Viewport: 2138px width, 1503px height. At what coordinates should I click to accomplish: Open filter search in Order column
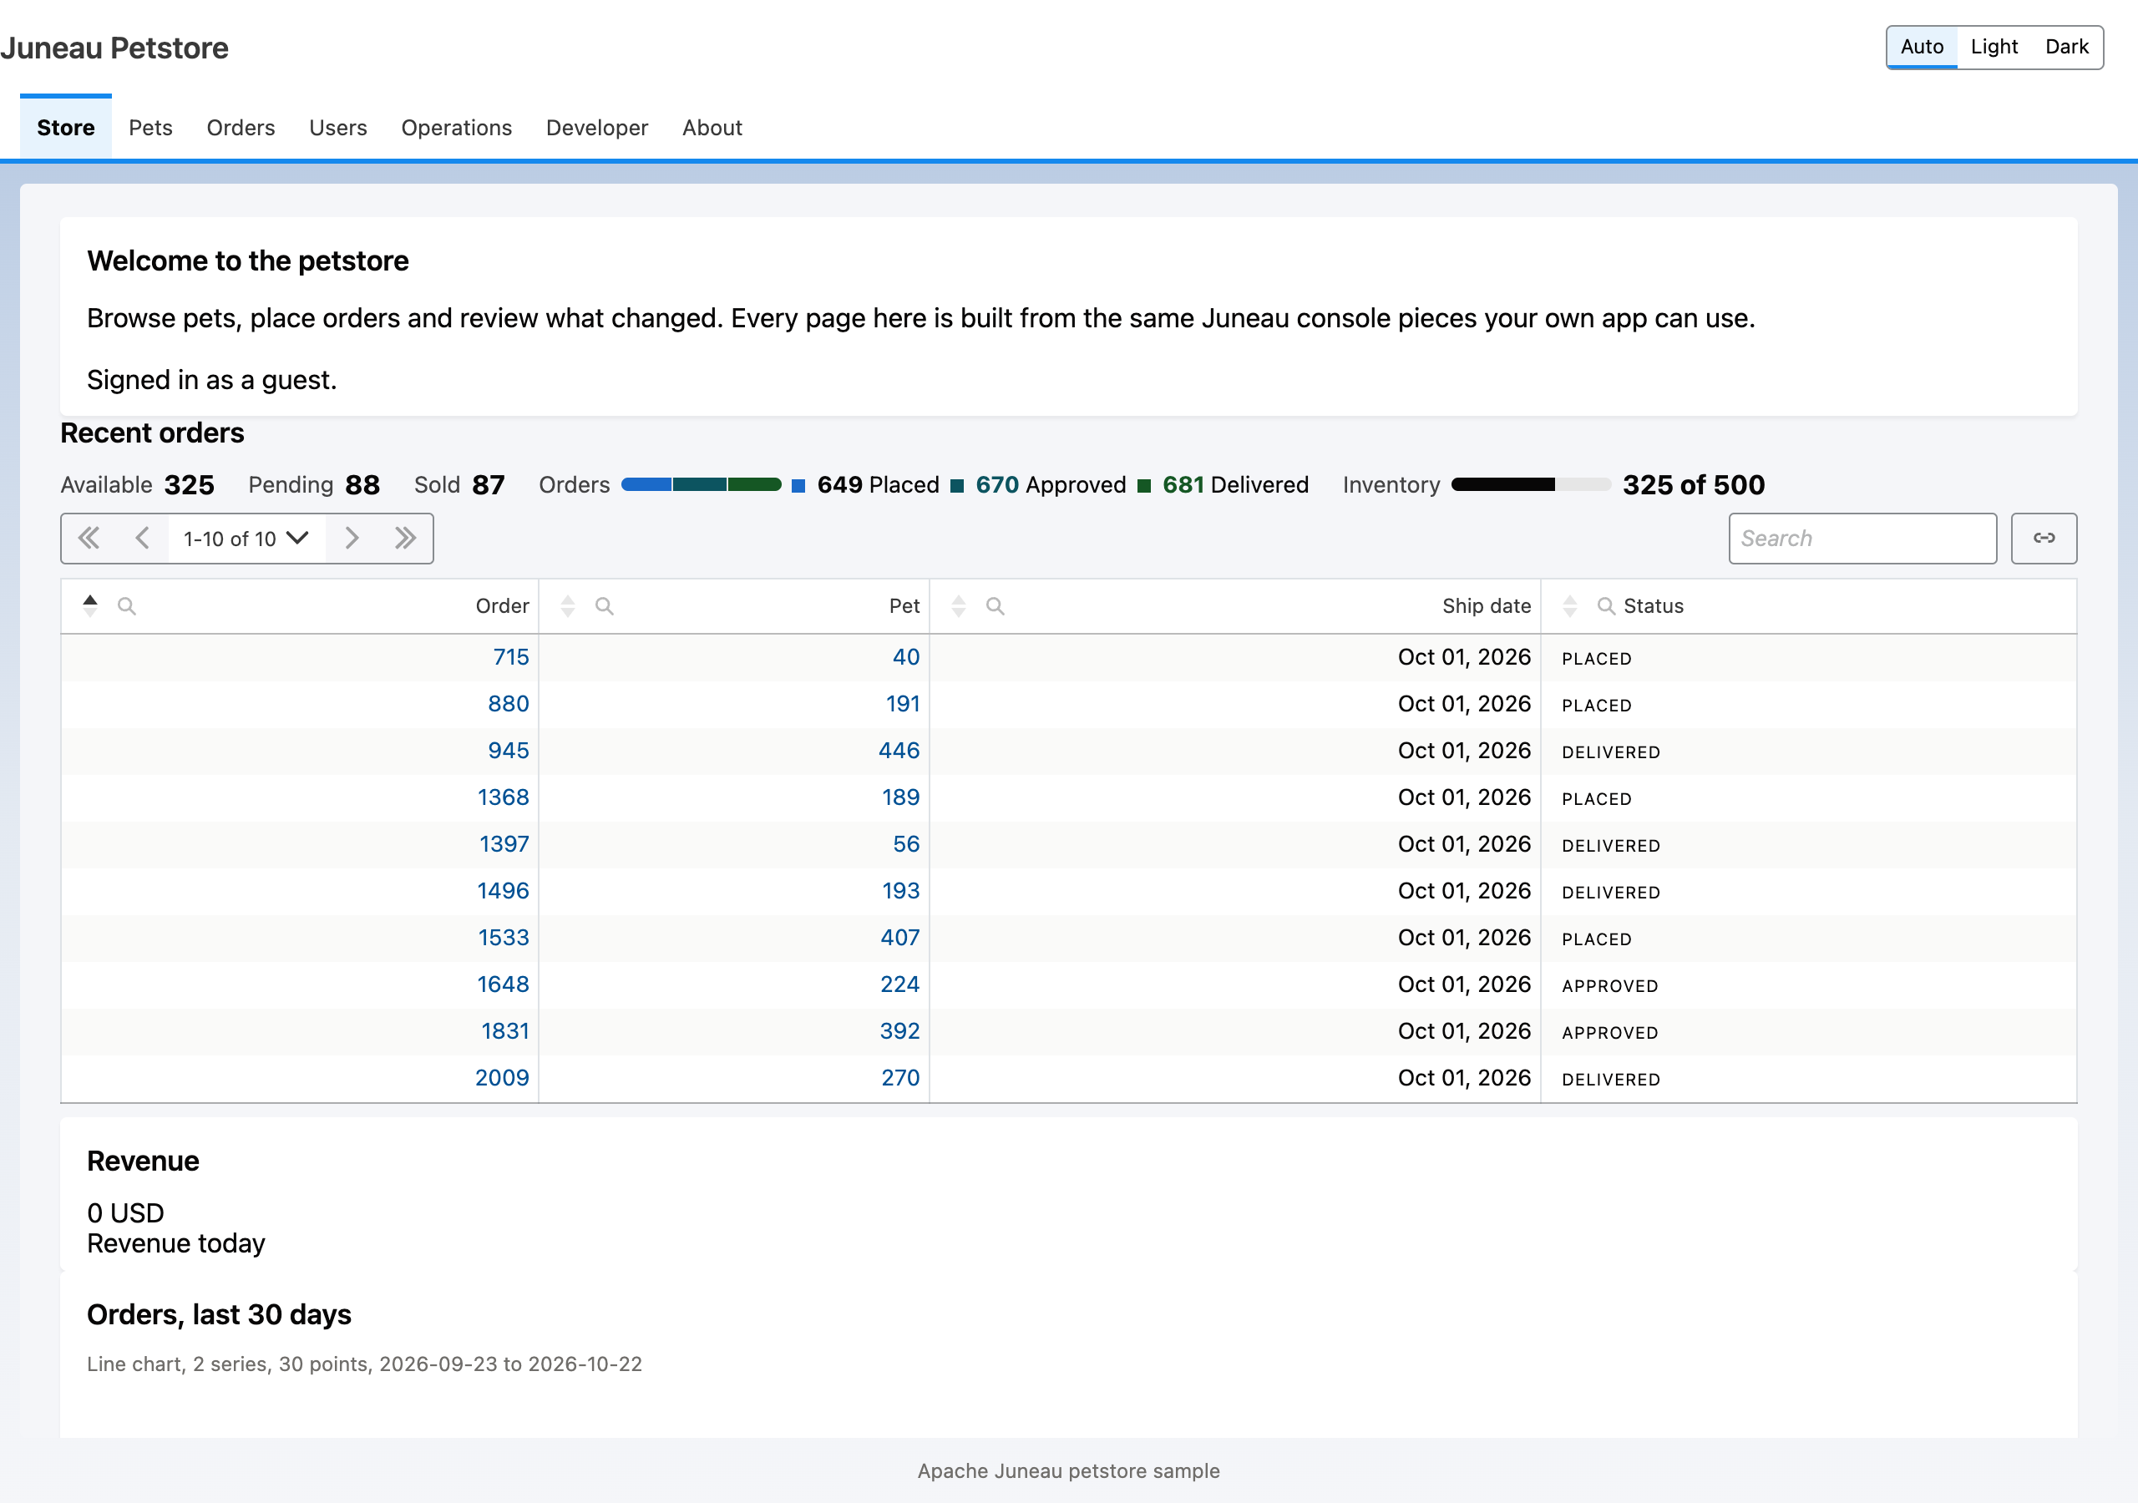point(127,606)
